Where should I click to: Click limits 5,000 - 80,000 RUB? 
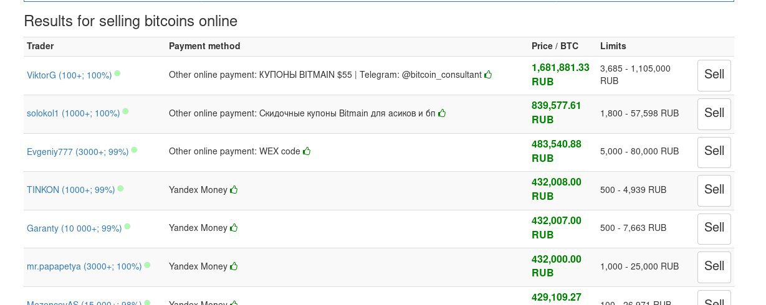coord(639,151)
